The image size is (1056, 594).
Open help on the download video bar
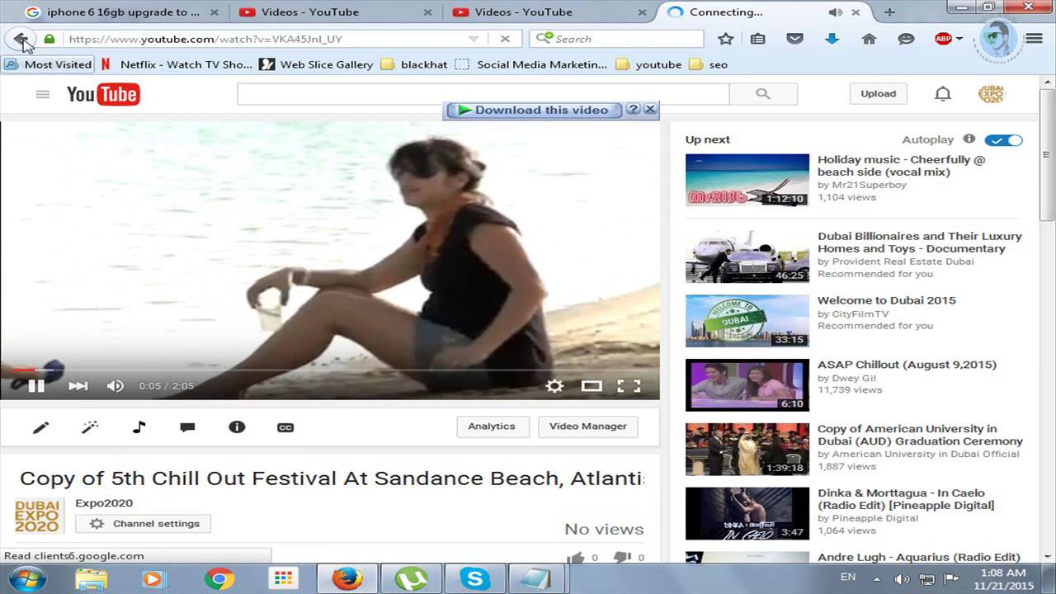pyautogui.click(x=633, y=109)
